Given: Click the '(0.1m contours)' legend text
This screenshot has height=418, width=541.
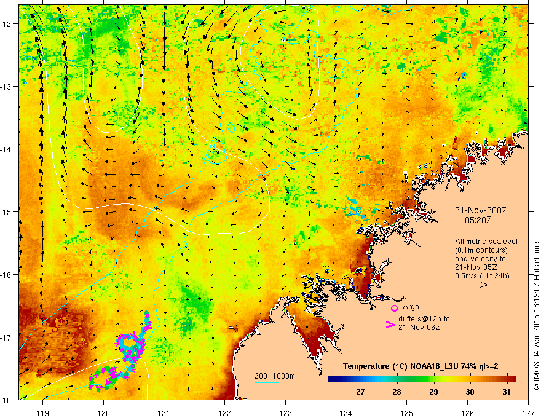Looking at the screenshot, I should (481, 250).
